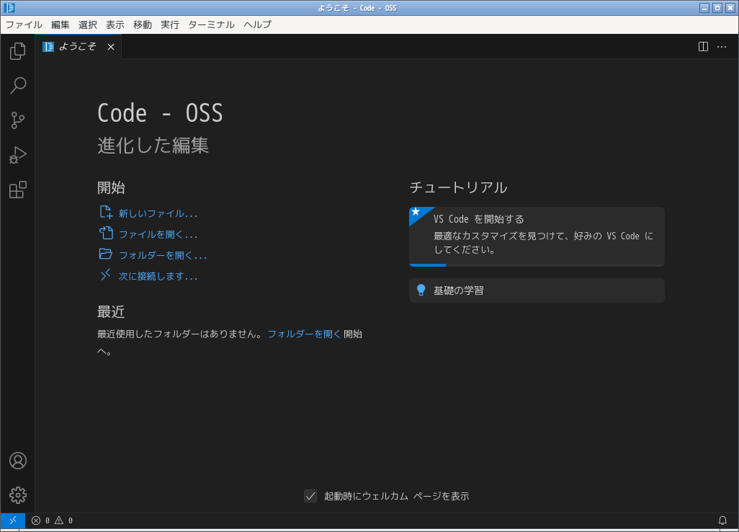Open the VS Code を開始する walkthrough card
739x532 pixels.
537,236
